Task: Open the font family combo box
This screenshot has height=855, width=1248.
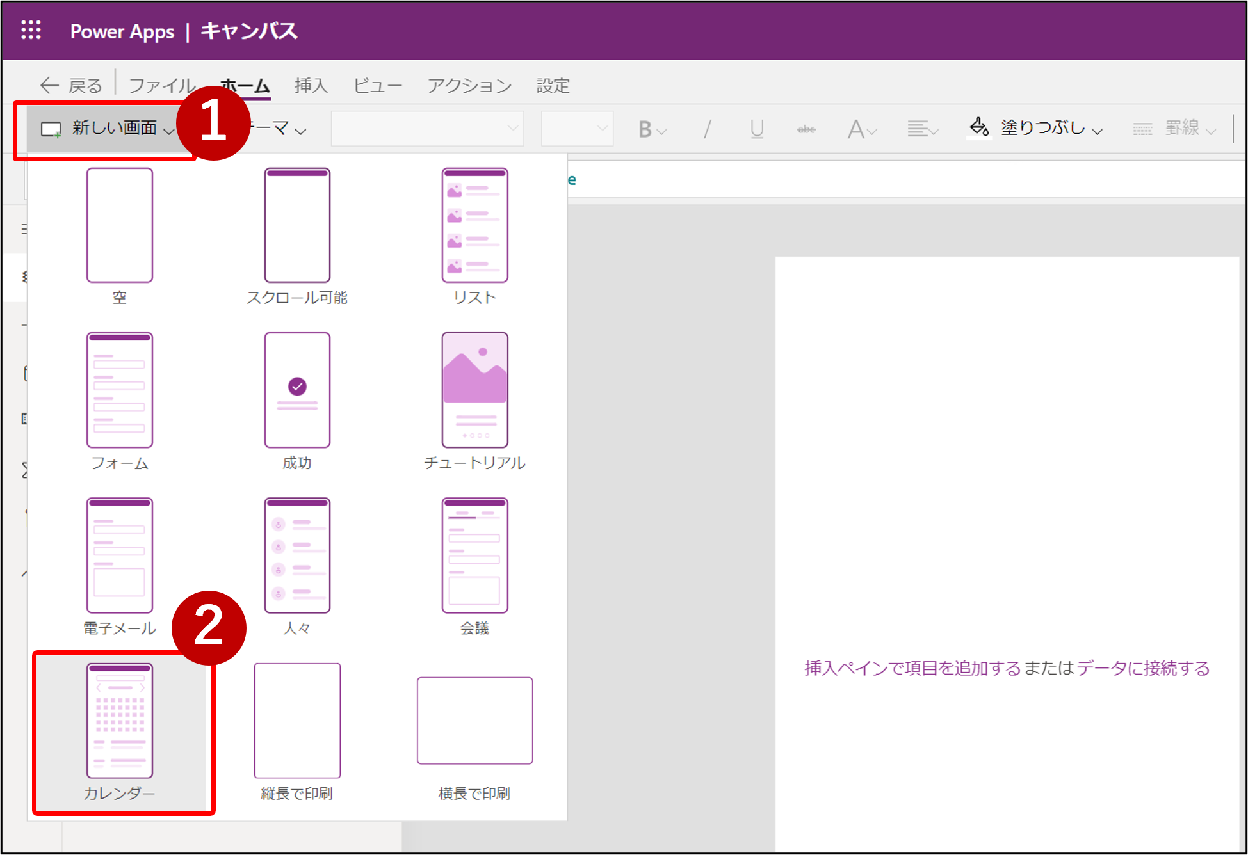Action: click(427, 129)
